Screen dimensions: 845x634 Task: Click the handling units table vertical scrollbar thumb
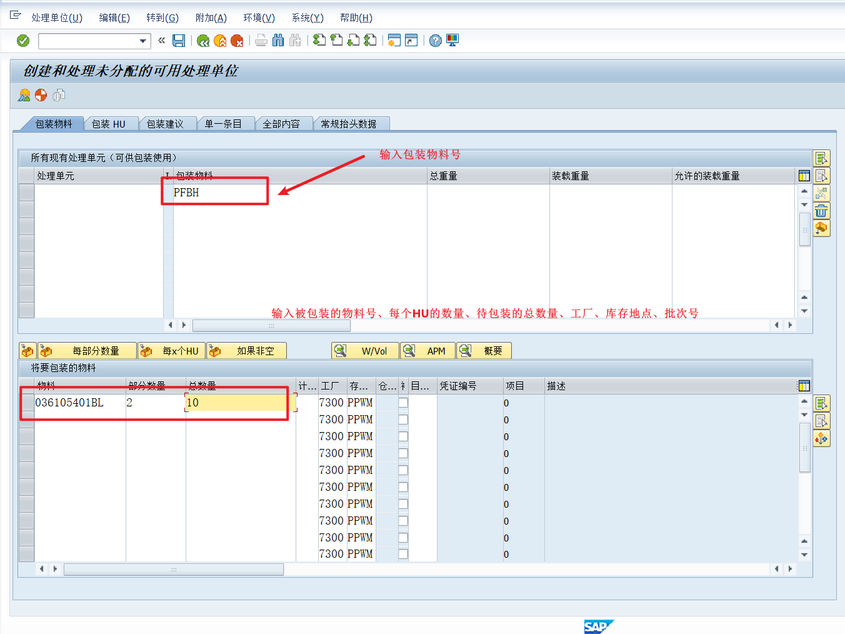[x=804, y=229]
